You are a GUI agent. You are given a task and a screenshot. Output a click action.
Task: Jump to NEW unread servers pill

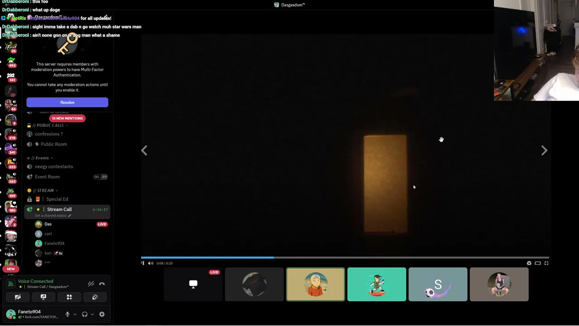tap(11, 269)
